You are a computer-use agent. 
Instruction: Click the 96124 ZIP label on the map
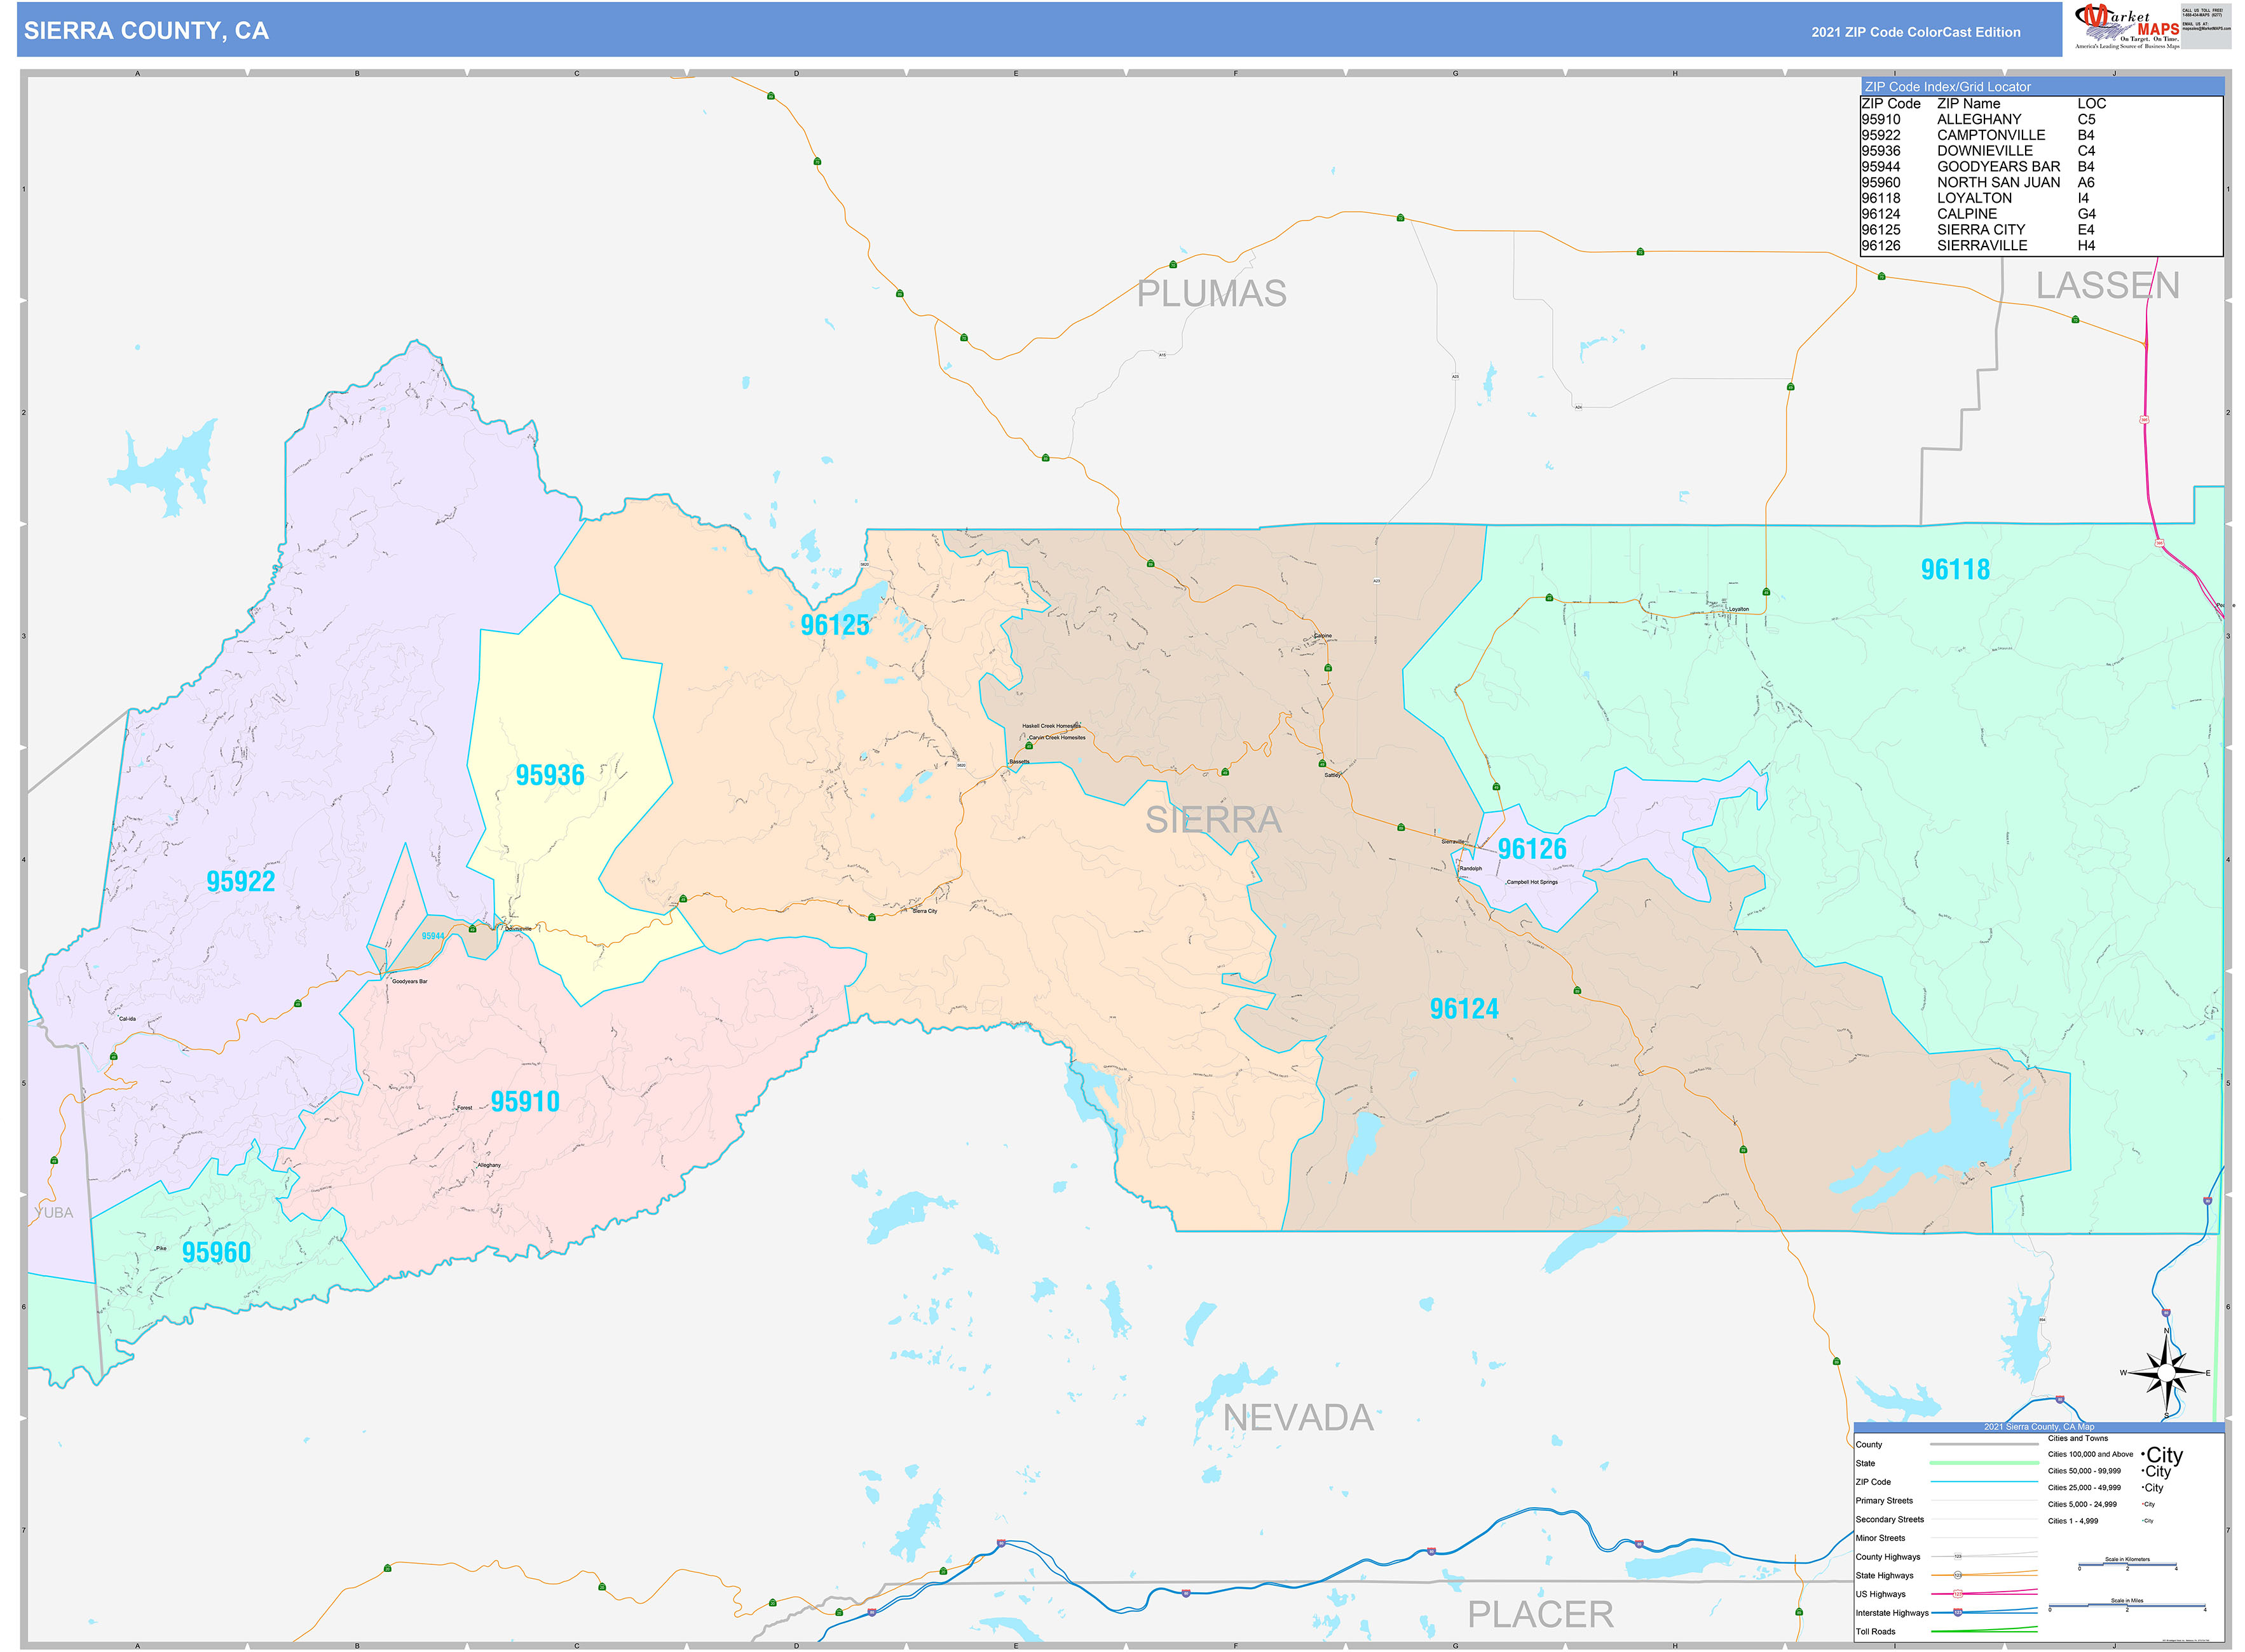tap(1464, 1009)
